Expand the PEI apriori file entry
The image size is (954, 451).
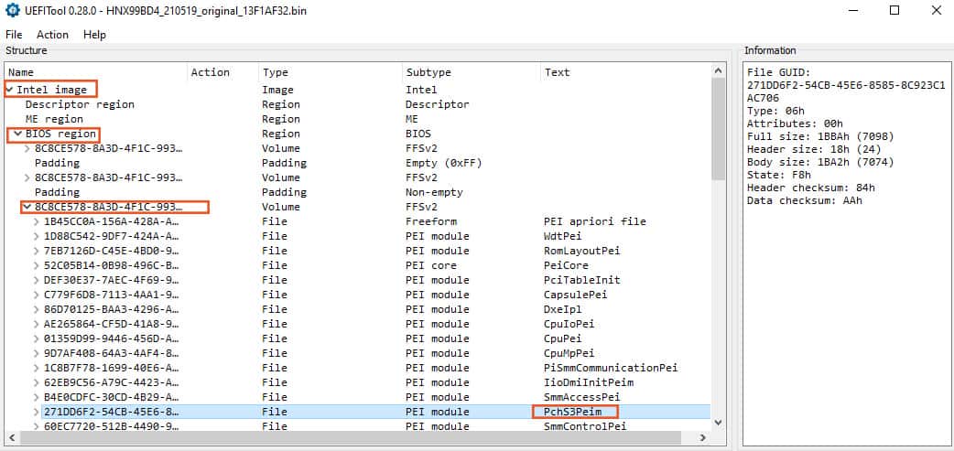(37, 221)
